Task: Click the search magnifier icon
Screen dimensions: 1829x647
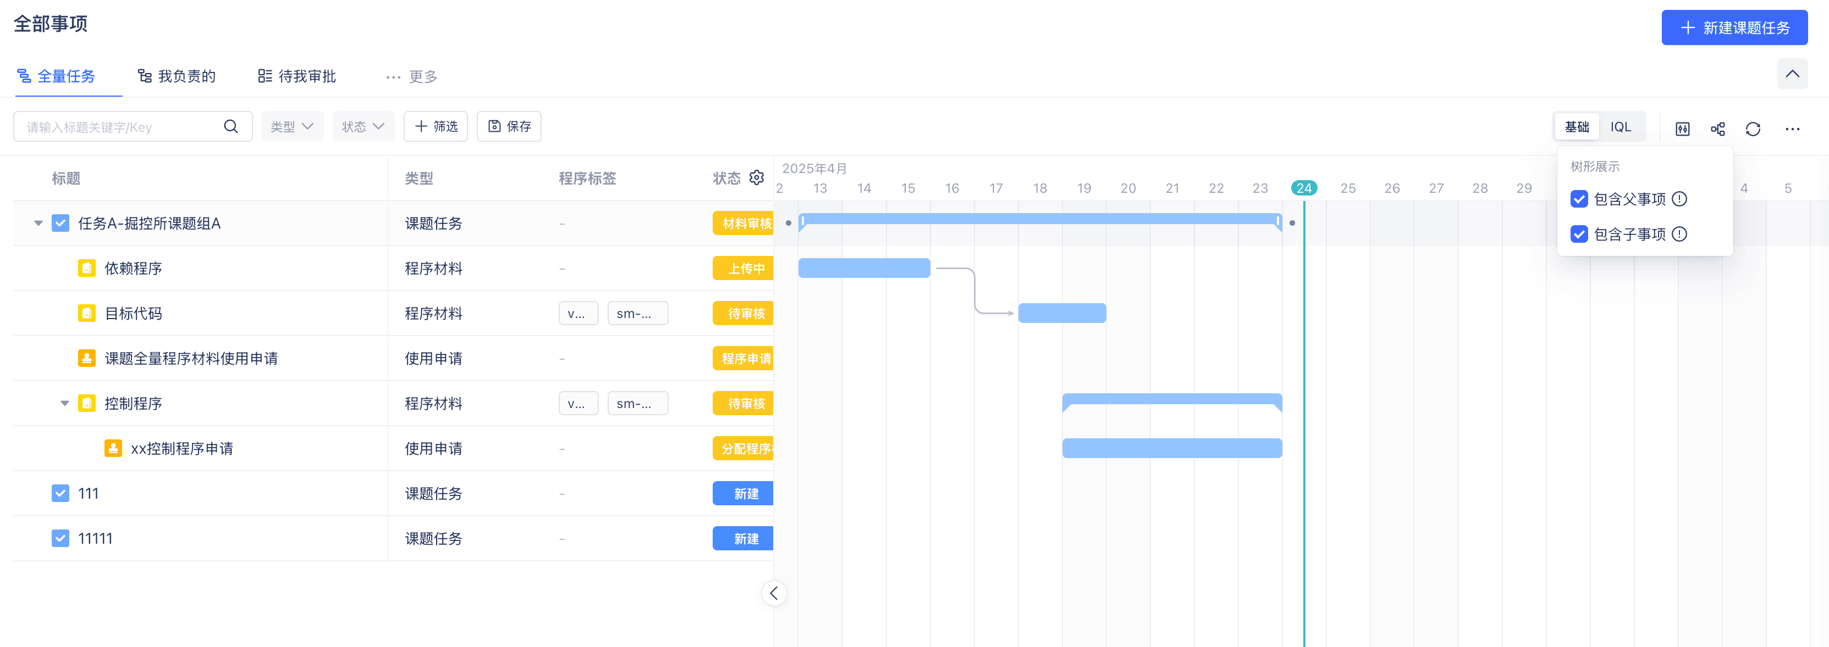Action: pos(231,126)
